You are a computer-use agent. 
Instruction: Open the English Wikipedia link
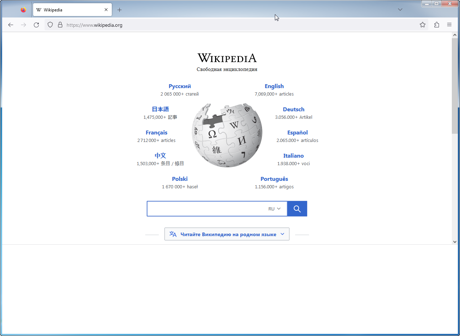[x=274, y=86]
